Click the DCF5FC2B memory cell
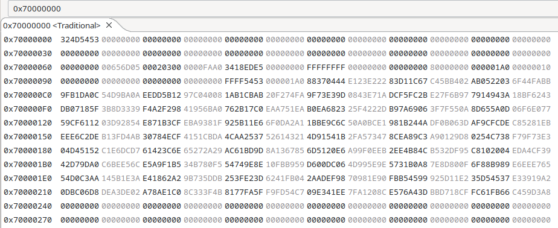Viewport: 558px width, 228px height. point(408,95)
